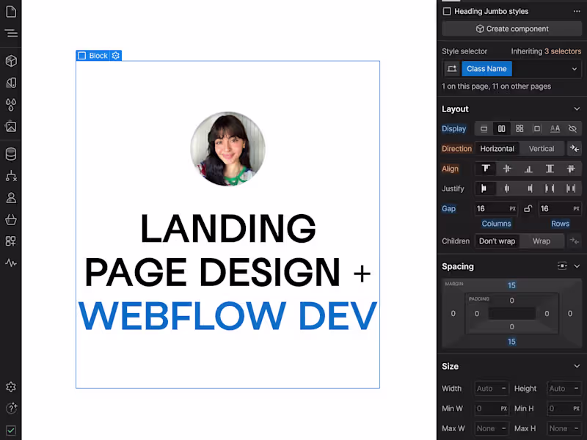Select the Assets panel icon
Screen dimensions: 587x440
(x=10, y=127)
